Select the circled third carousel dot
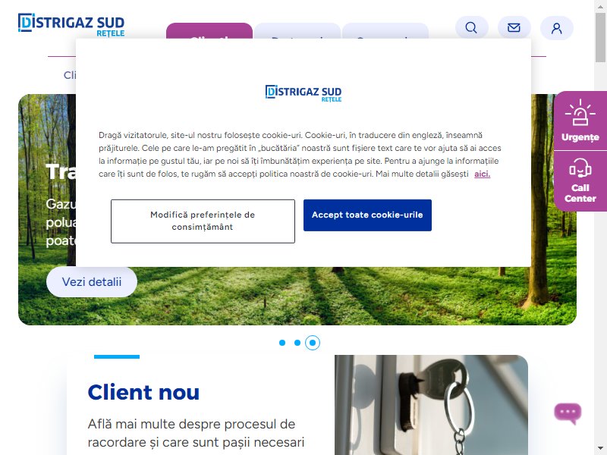Viewport: 607px width, 455px height. pos(313,343)
